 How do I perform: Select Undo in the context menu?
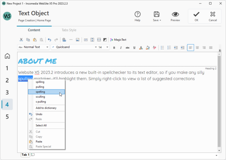46,114
